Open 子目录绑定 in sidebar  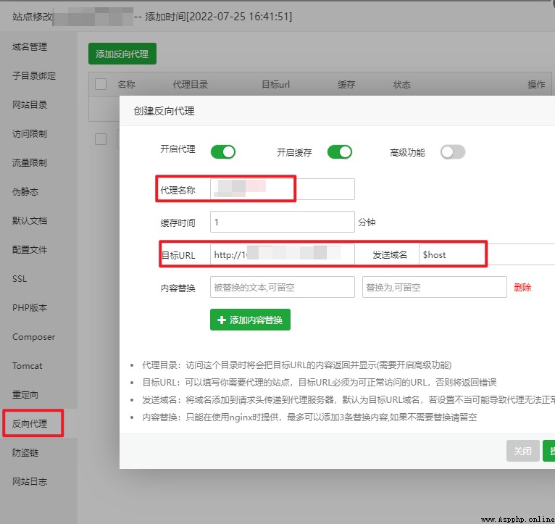pyautogui.click(x=34, y=76)
